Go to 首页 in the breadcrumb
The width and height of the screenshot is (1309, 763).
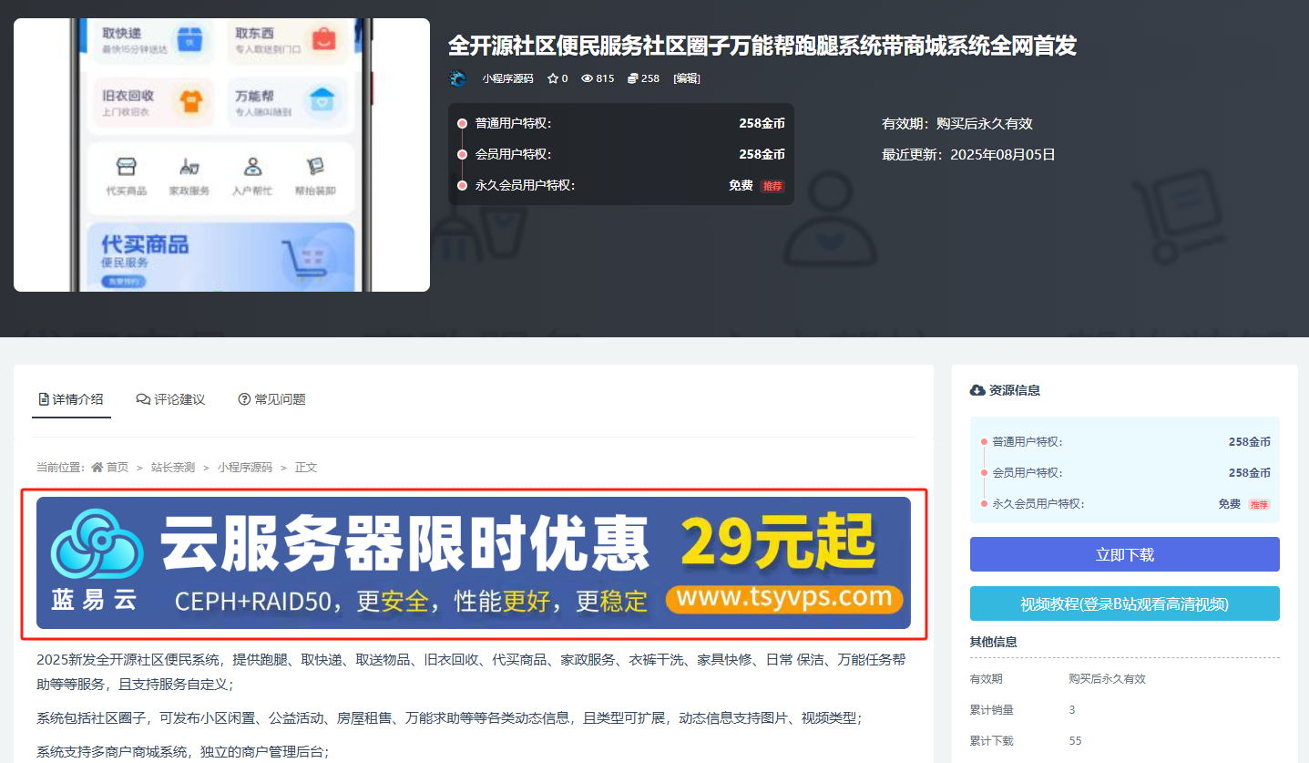118,468
